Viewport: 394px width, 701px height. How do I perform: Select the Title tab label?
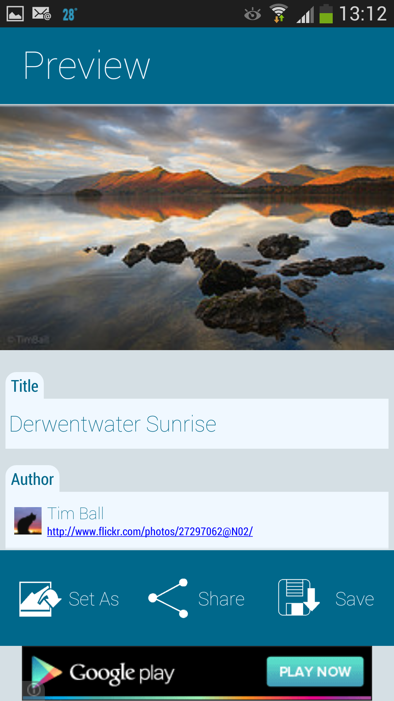[25, 386]
